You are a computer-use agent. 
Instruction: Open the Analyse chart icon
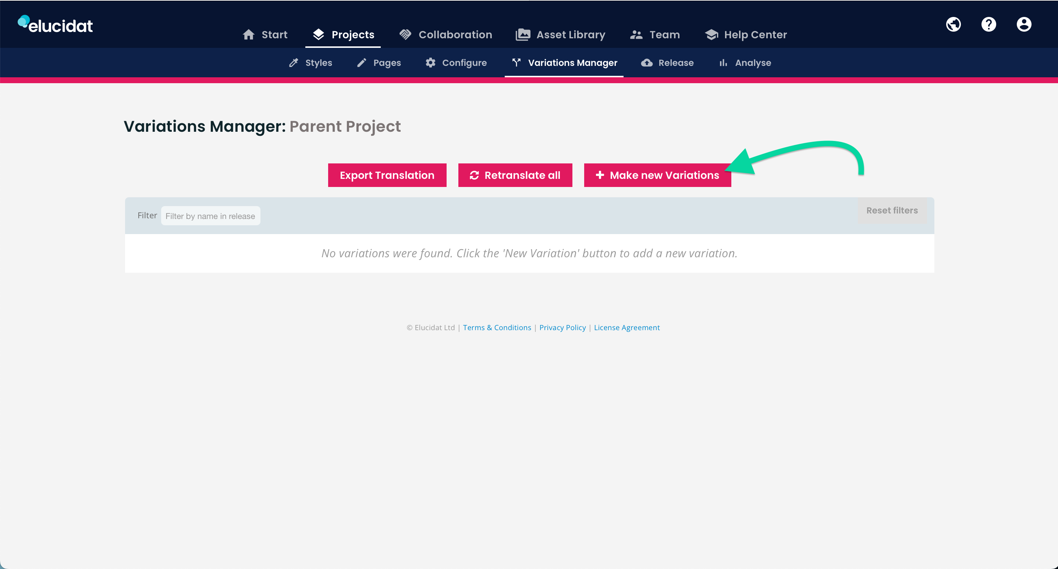(723, 63)
